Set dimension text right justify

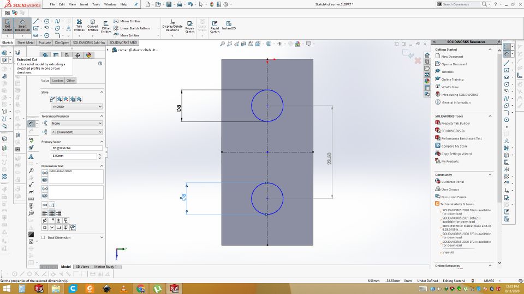(59, 213)
